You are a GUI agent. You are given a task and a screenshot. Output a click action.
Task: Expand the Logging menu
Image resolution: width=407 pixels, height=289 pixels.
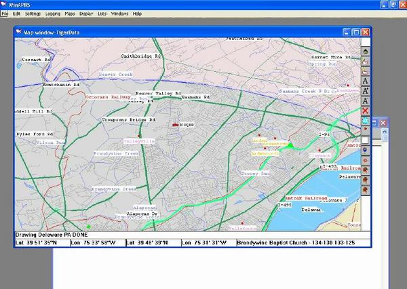click(x=53, y=14)
